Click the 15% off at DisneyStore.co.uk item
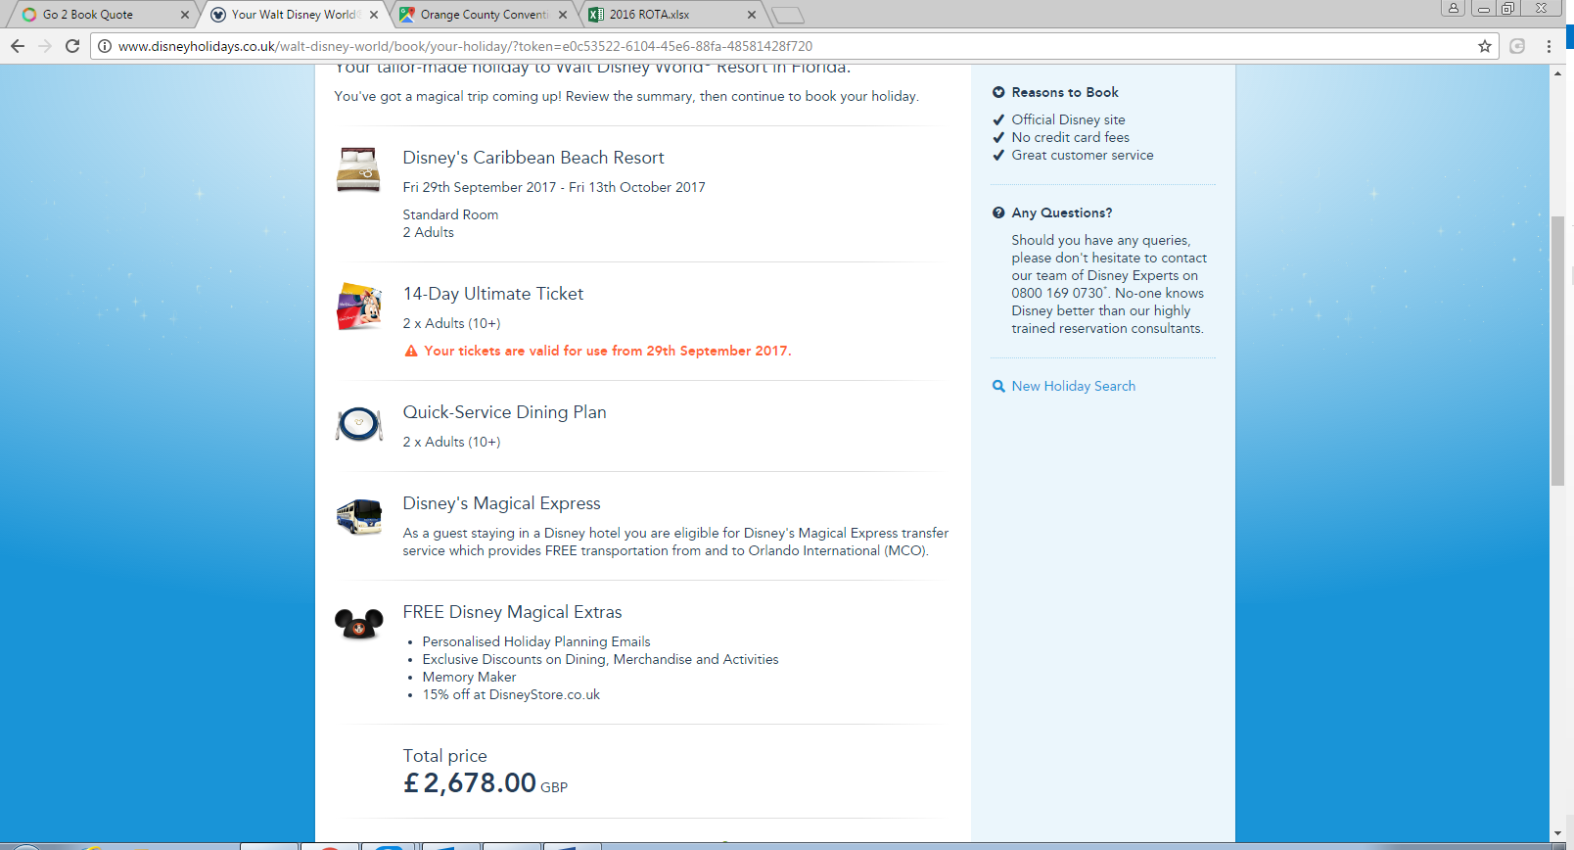The image size is (1574, 850). click(511, 694)
